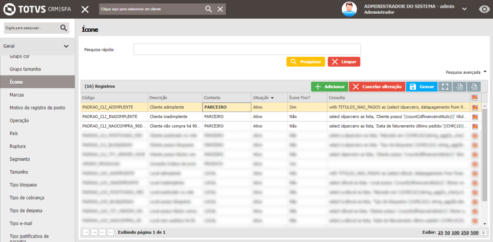This screenshot has width=493, height=242.
Task: Toggle the eye visibility icon in header
Action: click(x=484, y=9)
